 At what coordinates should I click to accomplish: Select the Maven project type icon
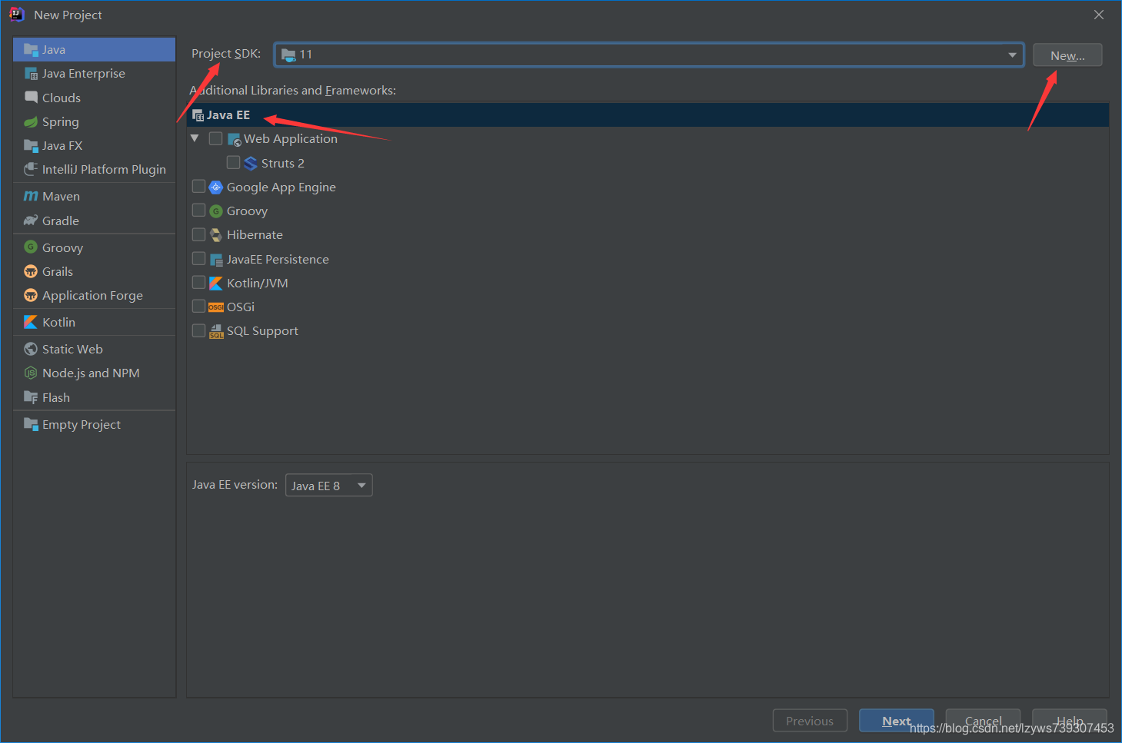(x=32, y=196)
